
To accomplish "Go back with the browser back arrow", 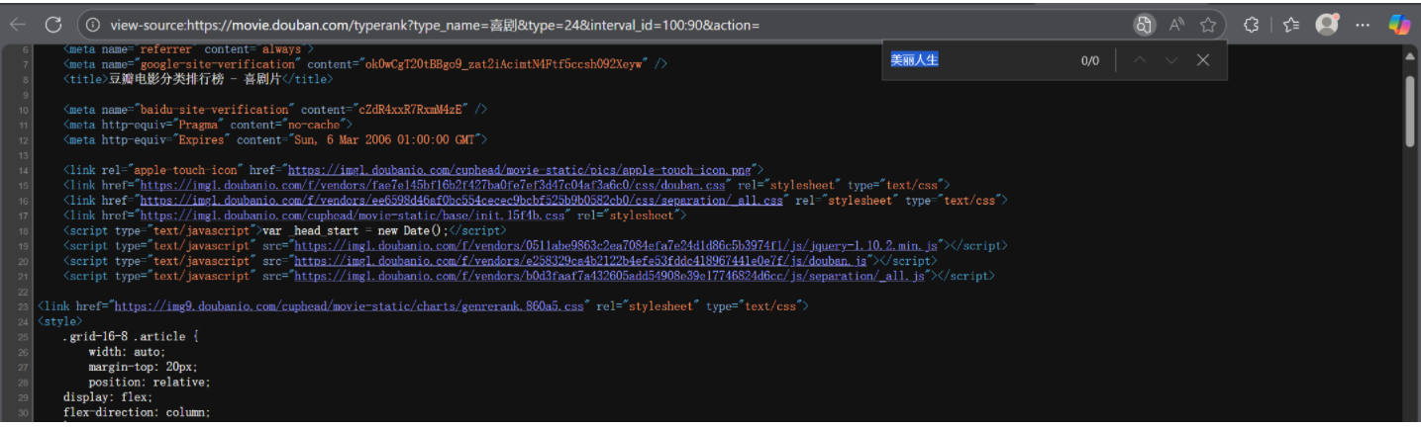I will click(x=18, y=24).
